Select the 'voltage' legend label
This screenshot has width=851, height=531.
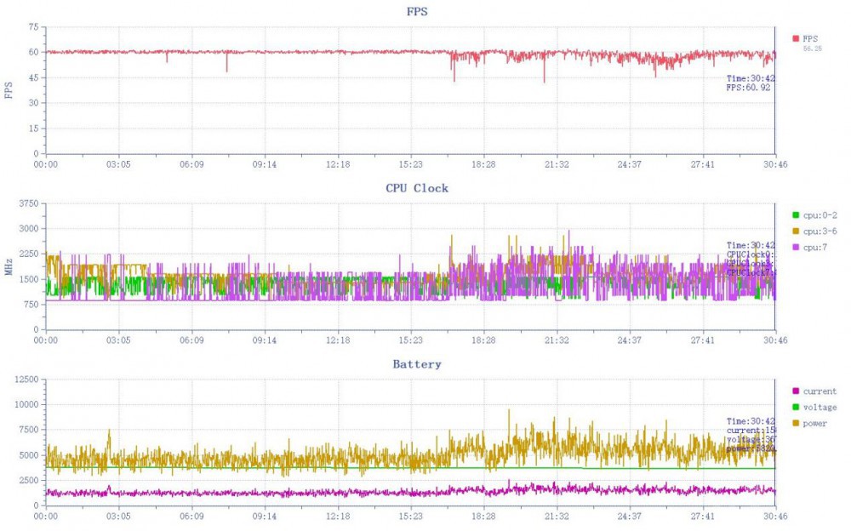(820, 408)
